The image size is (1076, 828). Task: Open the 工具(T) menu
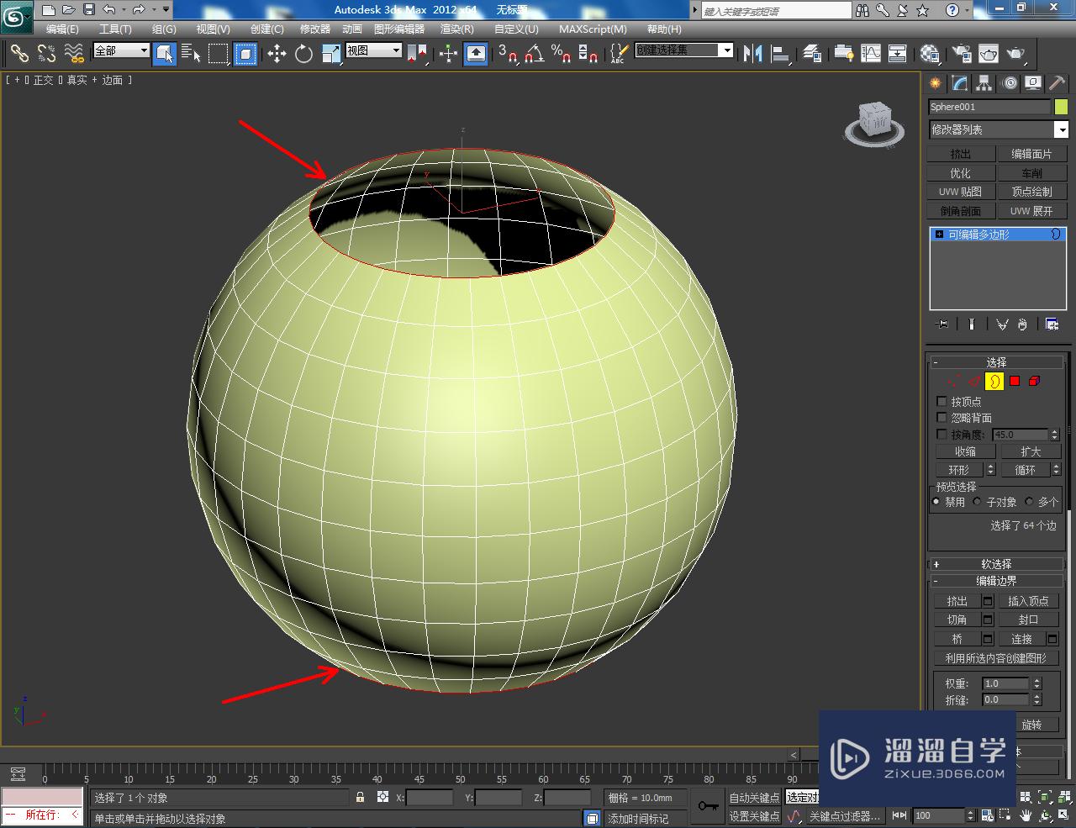tap(115, 29)
